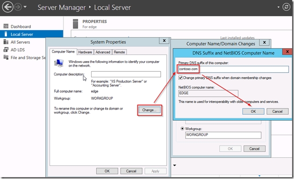Click Cancel in System Properties dialog
The width and height of the screenshot is (294, 179).
(x=131, y=171)
